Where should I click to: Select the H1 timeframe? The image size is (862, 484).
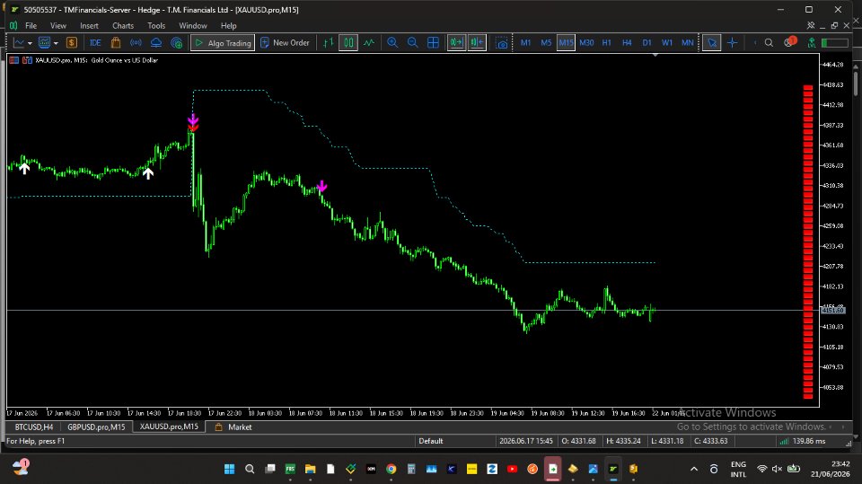point(606,42)
